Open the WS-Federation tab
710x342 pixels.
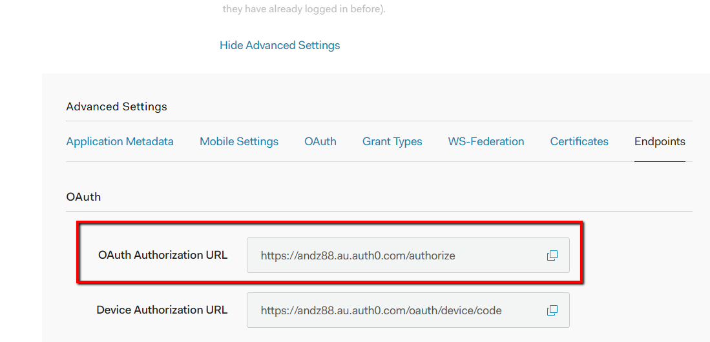(x=486, y=141)
